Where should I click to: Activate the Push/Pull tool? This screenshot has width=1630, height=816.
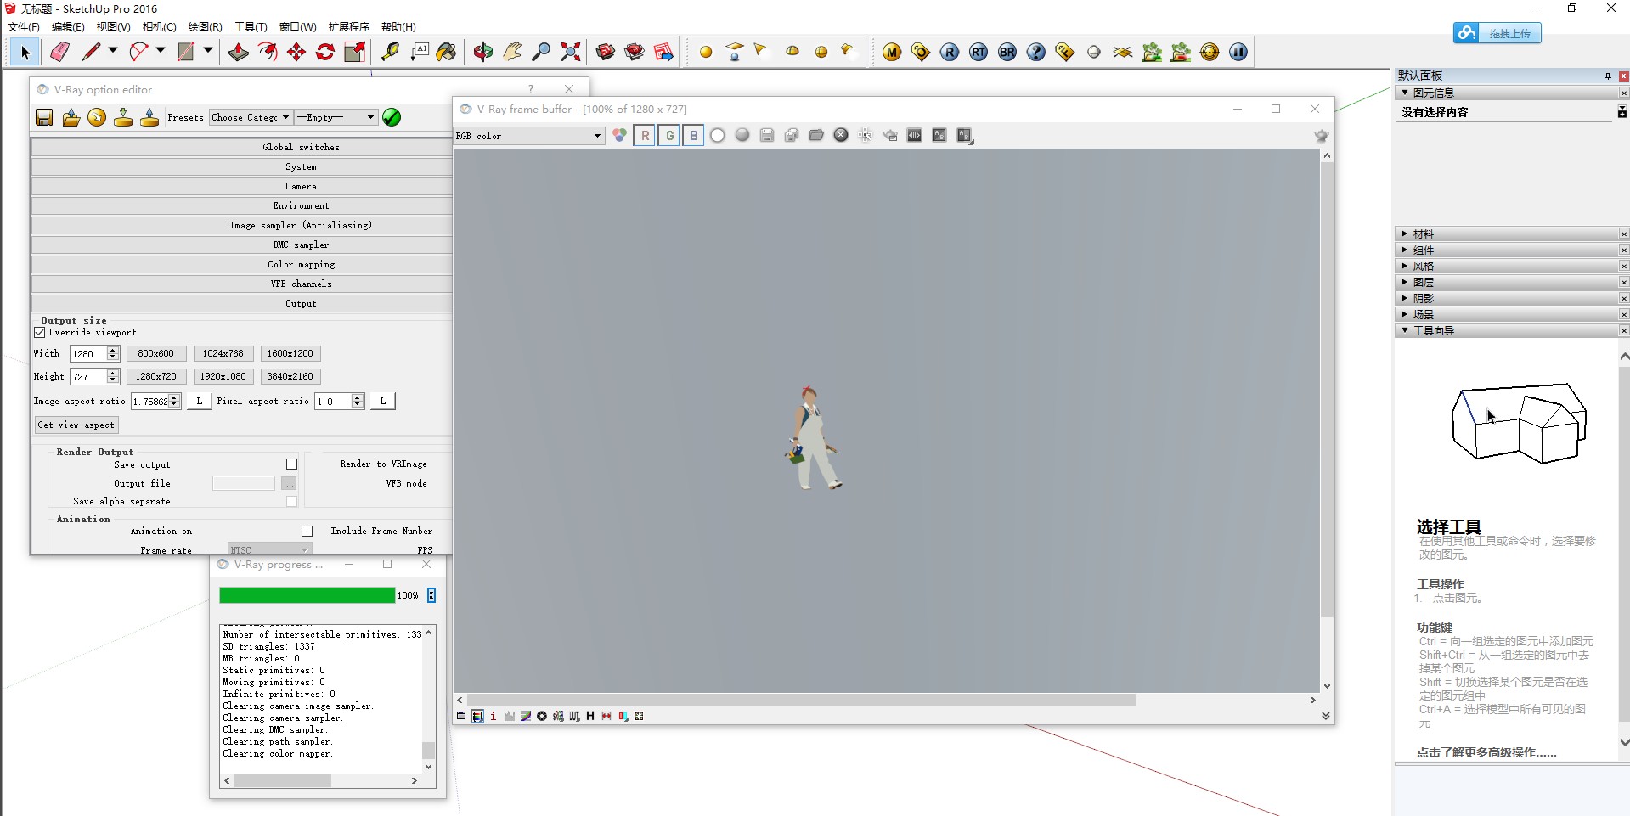click(239, 53)
